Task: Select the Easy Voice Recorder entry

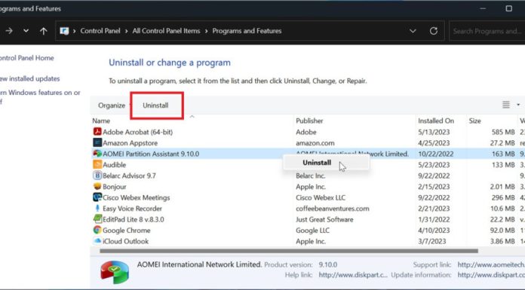Action: [x=132, y=209]
